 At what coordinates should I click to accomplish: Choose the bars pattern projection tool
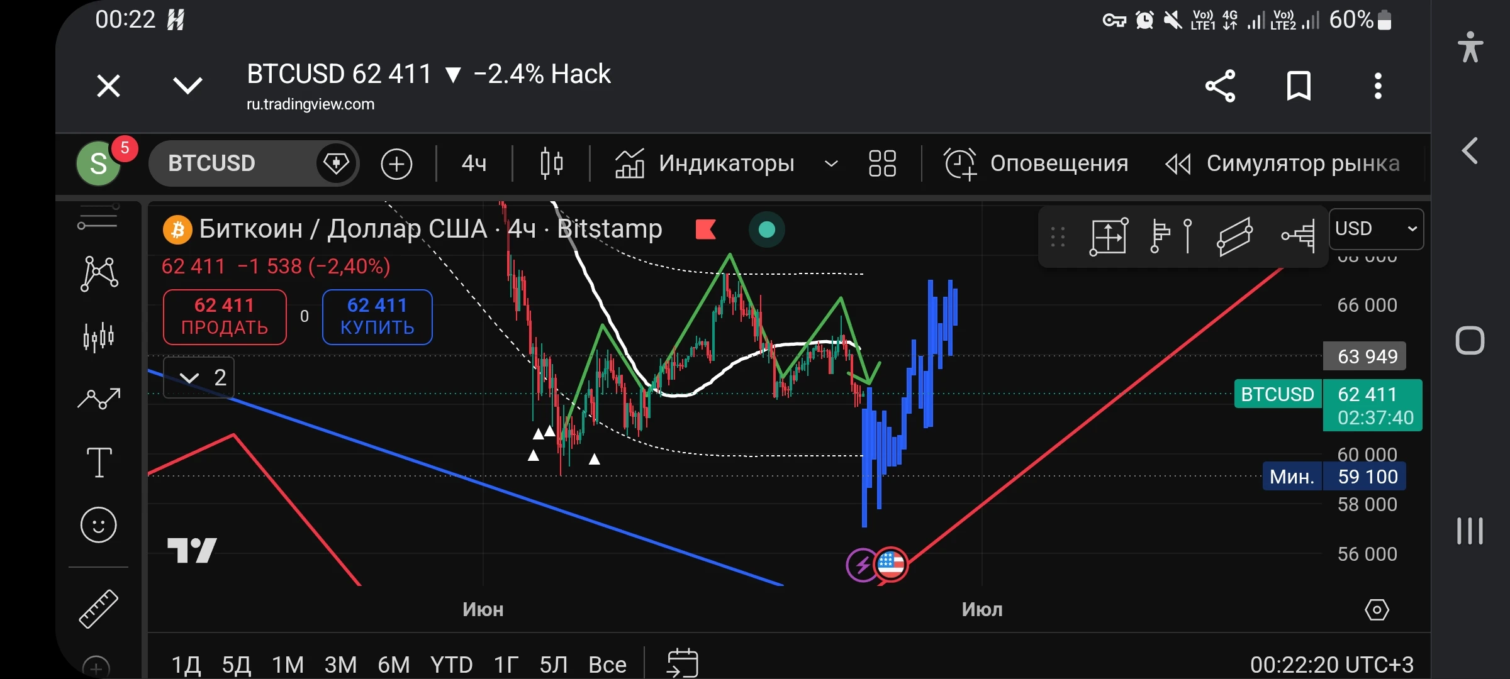pyautogui.click(x=99, y=337)
